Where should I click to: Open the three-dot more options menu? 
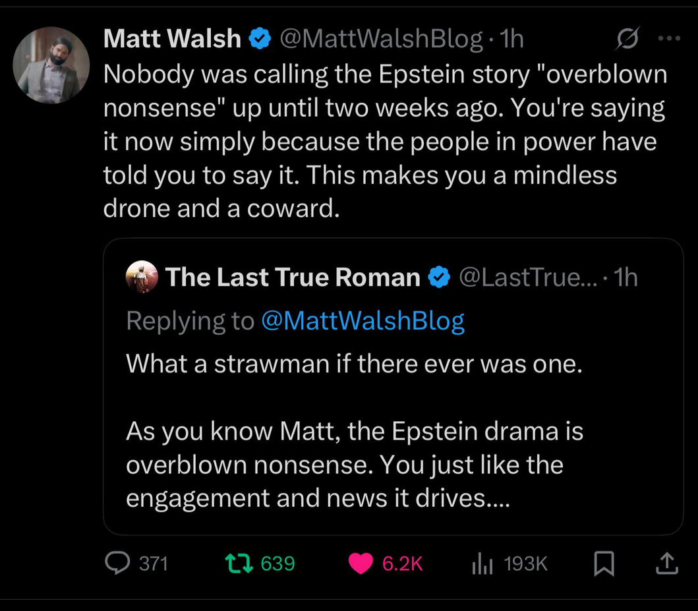coord(669,39)
